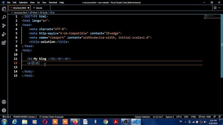Select encoding UTF-8 in status bar
The width and height of the screenshot is (223, 125).
tap(179, 117)
